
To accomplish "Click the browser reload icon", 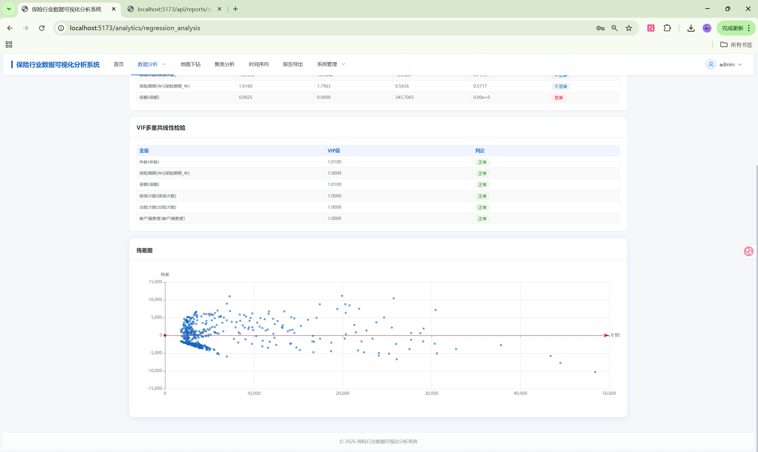I will [x=42, y=28].
